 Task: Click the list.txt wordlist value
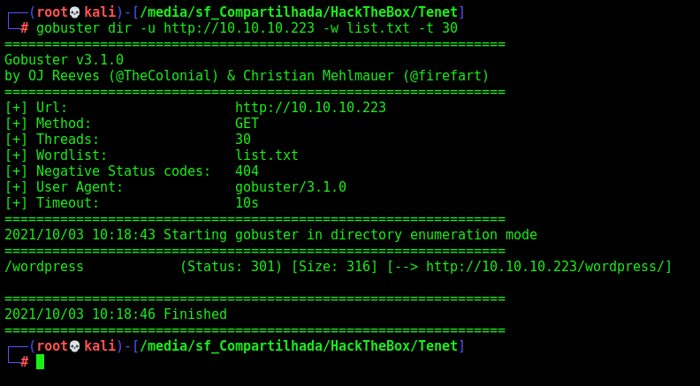point(267,155)
